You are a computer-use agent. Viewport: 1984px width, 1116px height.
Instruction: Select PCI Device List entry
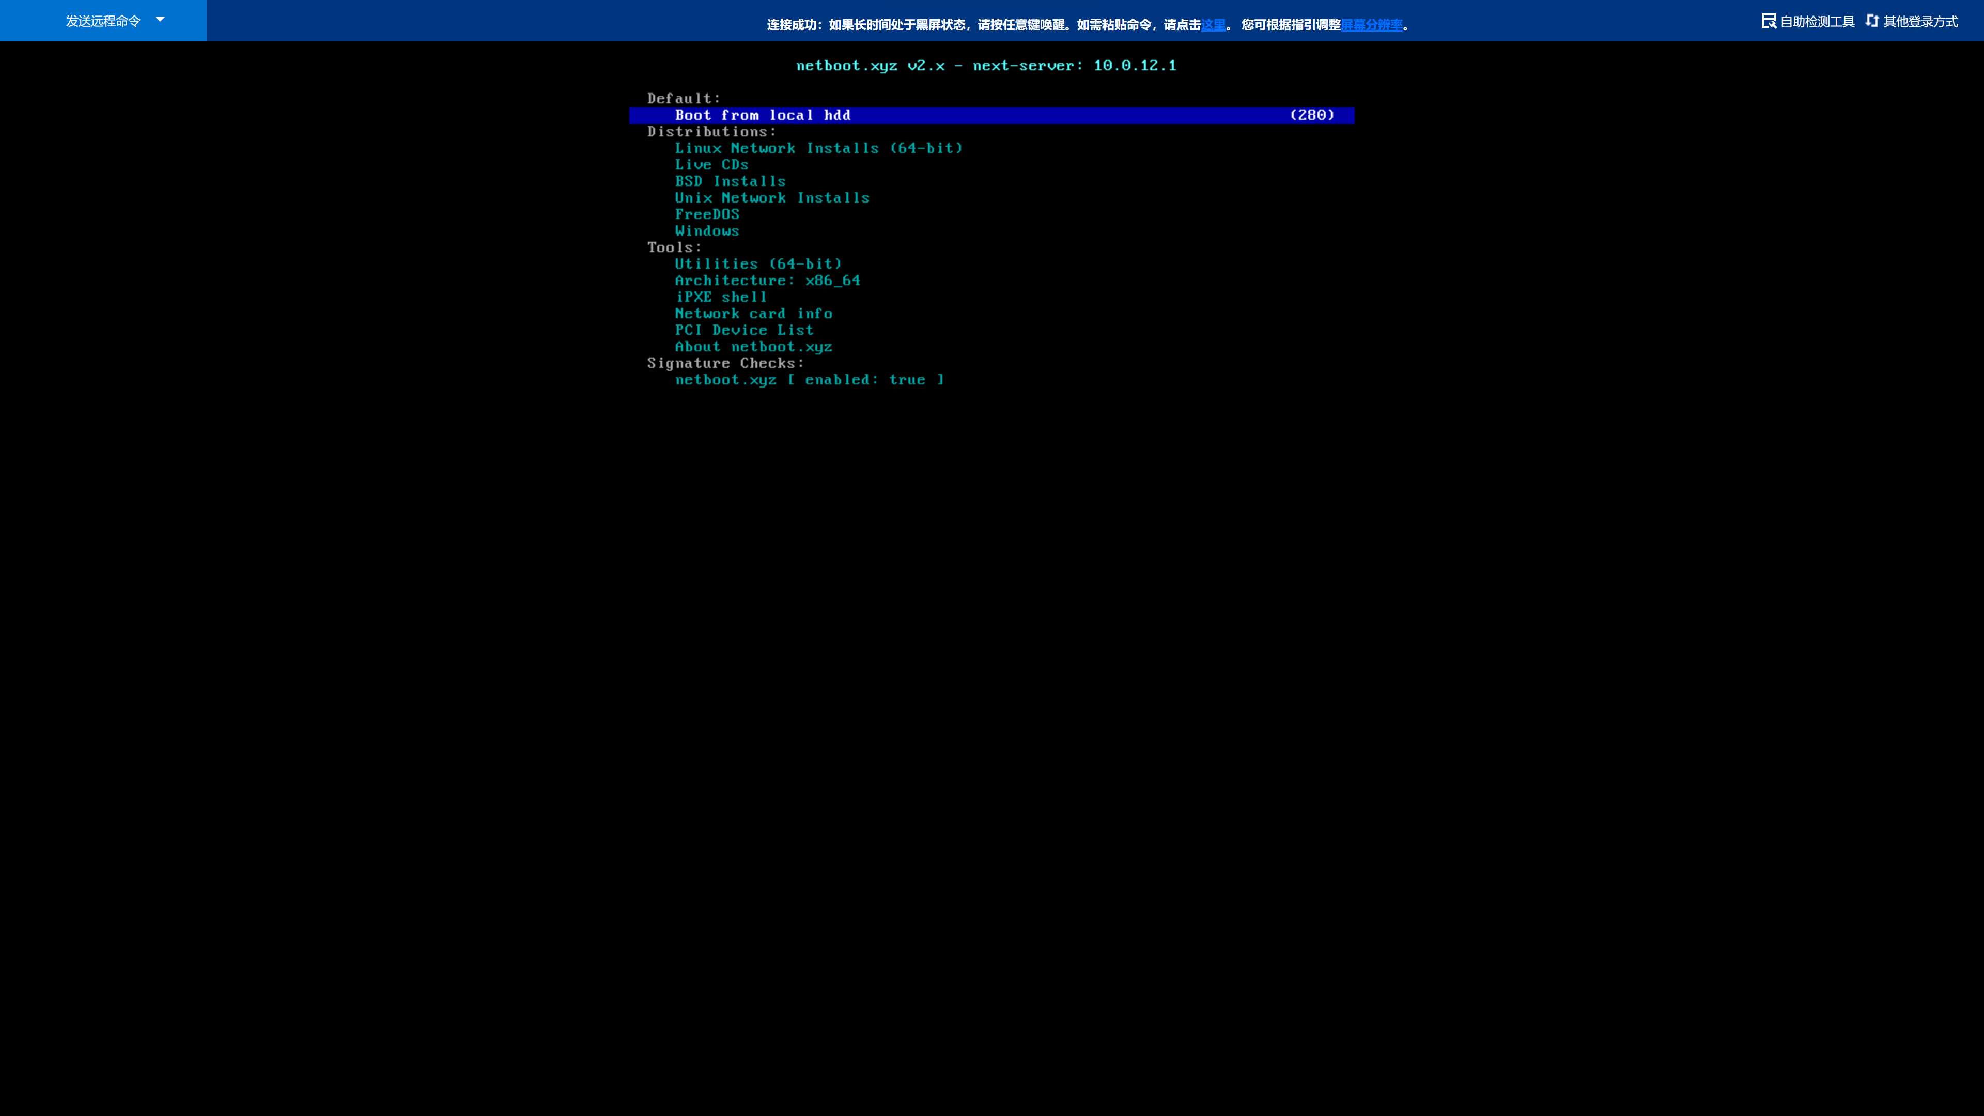click(x=744, y=331)
